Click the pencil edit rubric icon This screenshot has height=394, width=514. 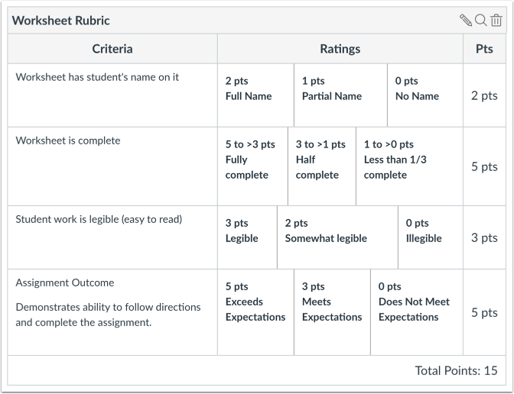pos(466,21)
